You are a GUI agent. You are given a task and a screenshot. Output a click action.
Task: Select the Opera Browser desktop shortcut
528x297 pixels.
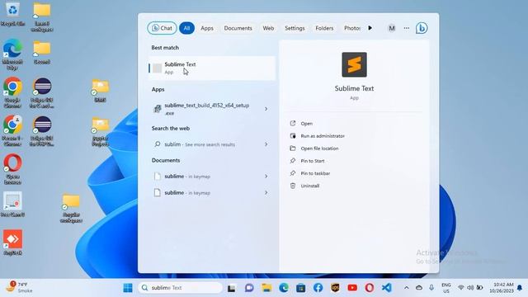[13, 169]
